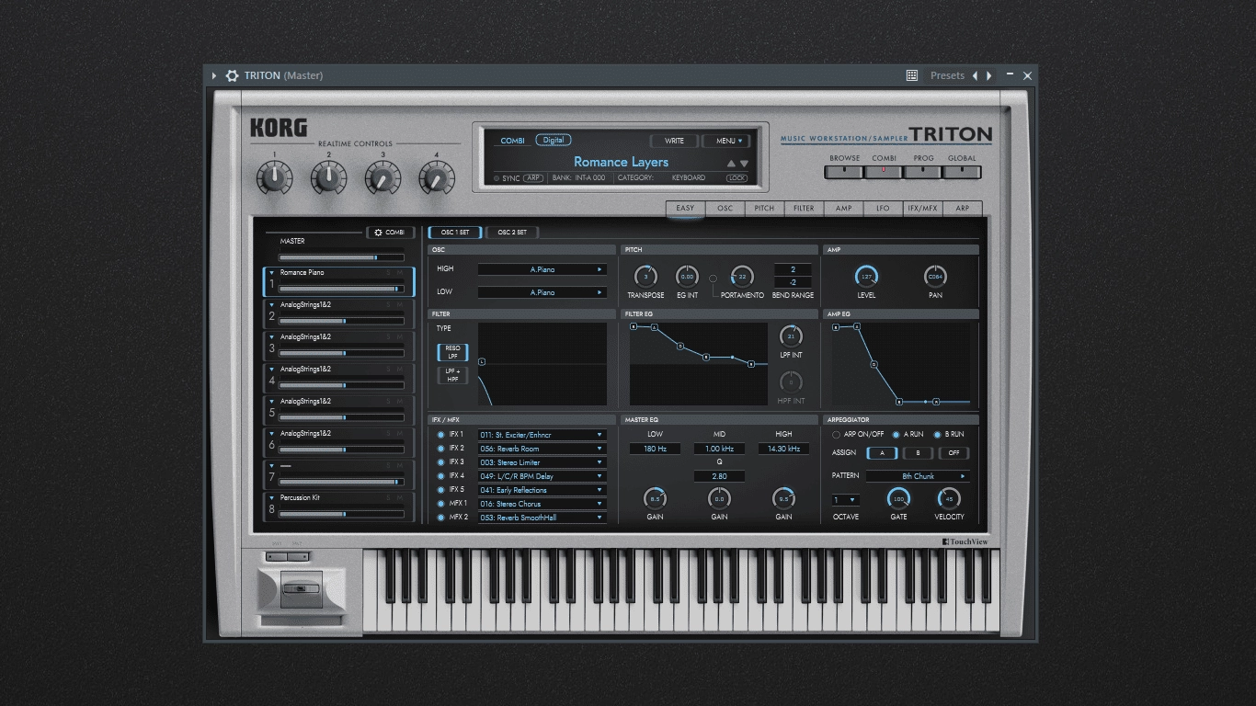Click the Pan knob
The height and width of the screenshot is (706, 1256).
[x=935, y=276]
